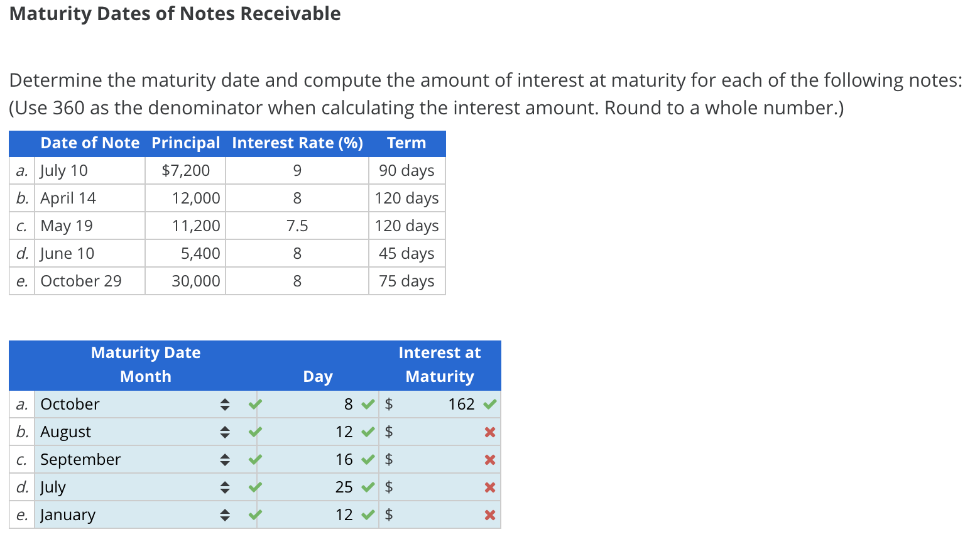Screen dimensions: 970x544
Task: Click the Maturity Date header cell
Action: tap(145, 352)
